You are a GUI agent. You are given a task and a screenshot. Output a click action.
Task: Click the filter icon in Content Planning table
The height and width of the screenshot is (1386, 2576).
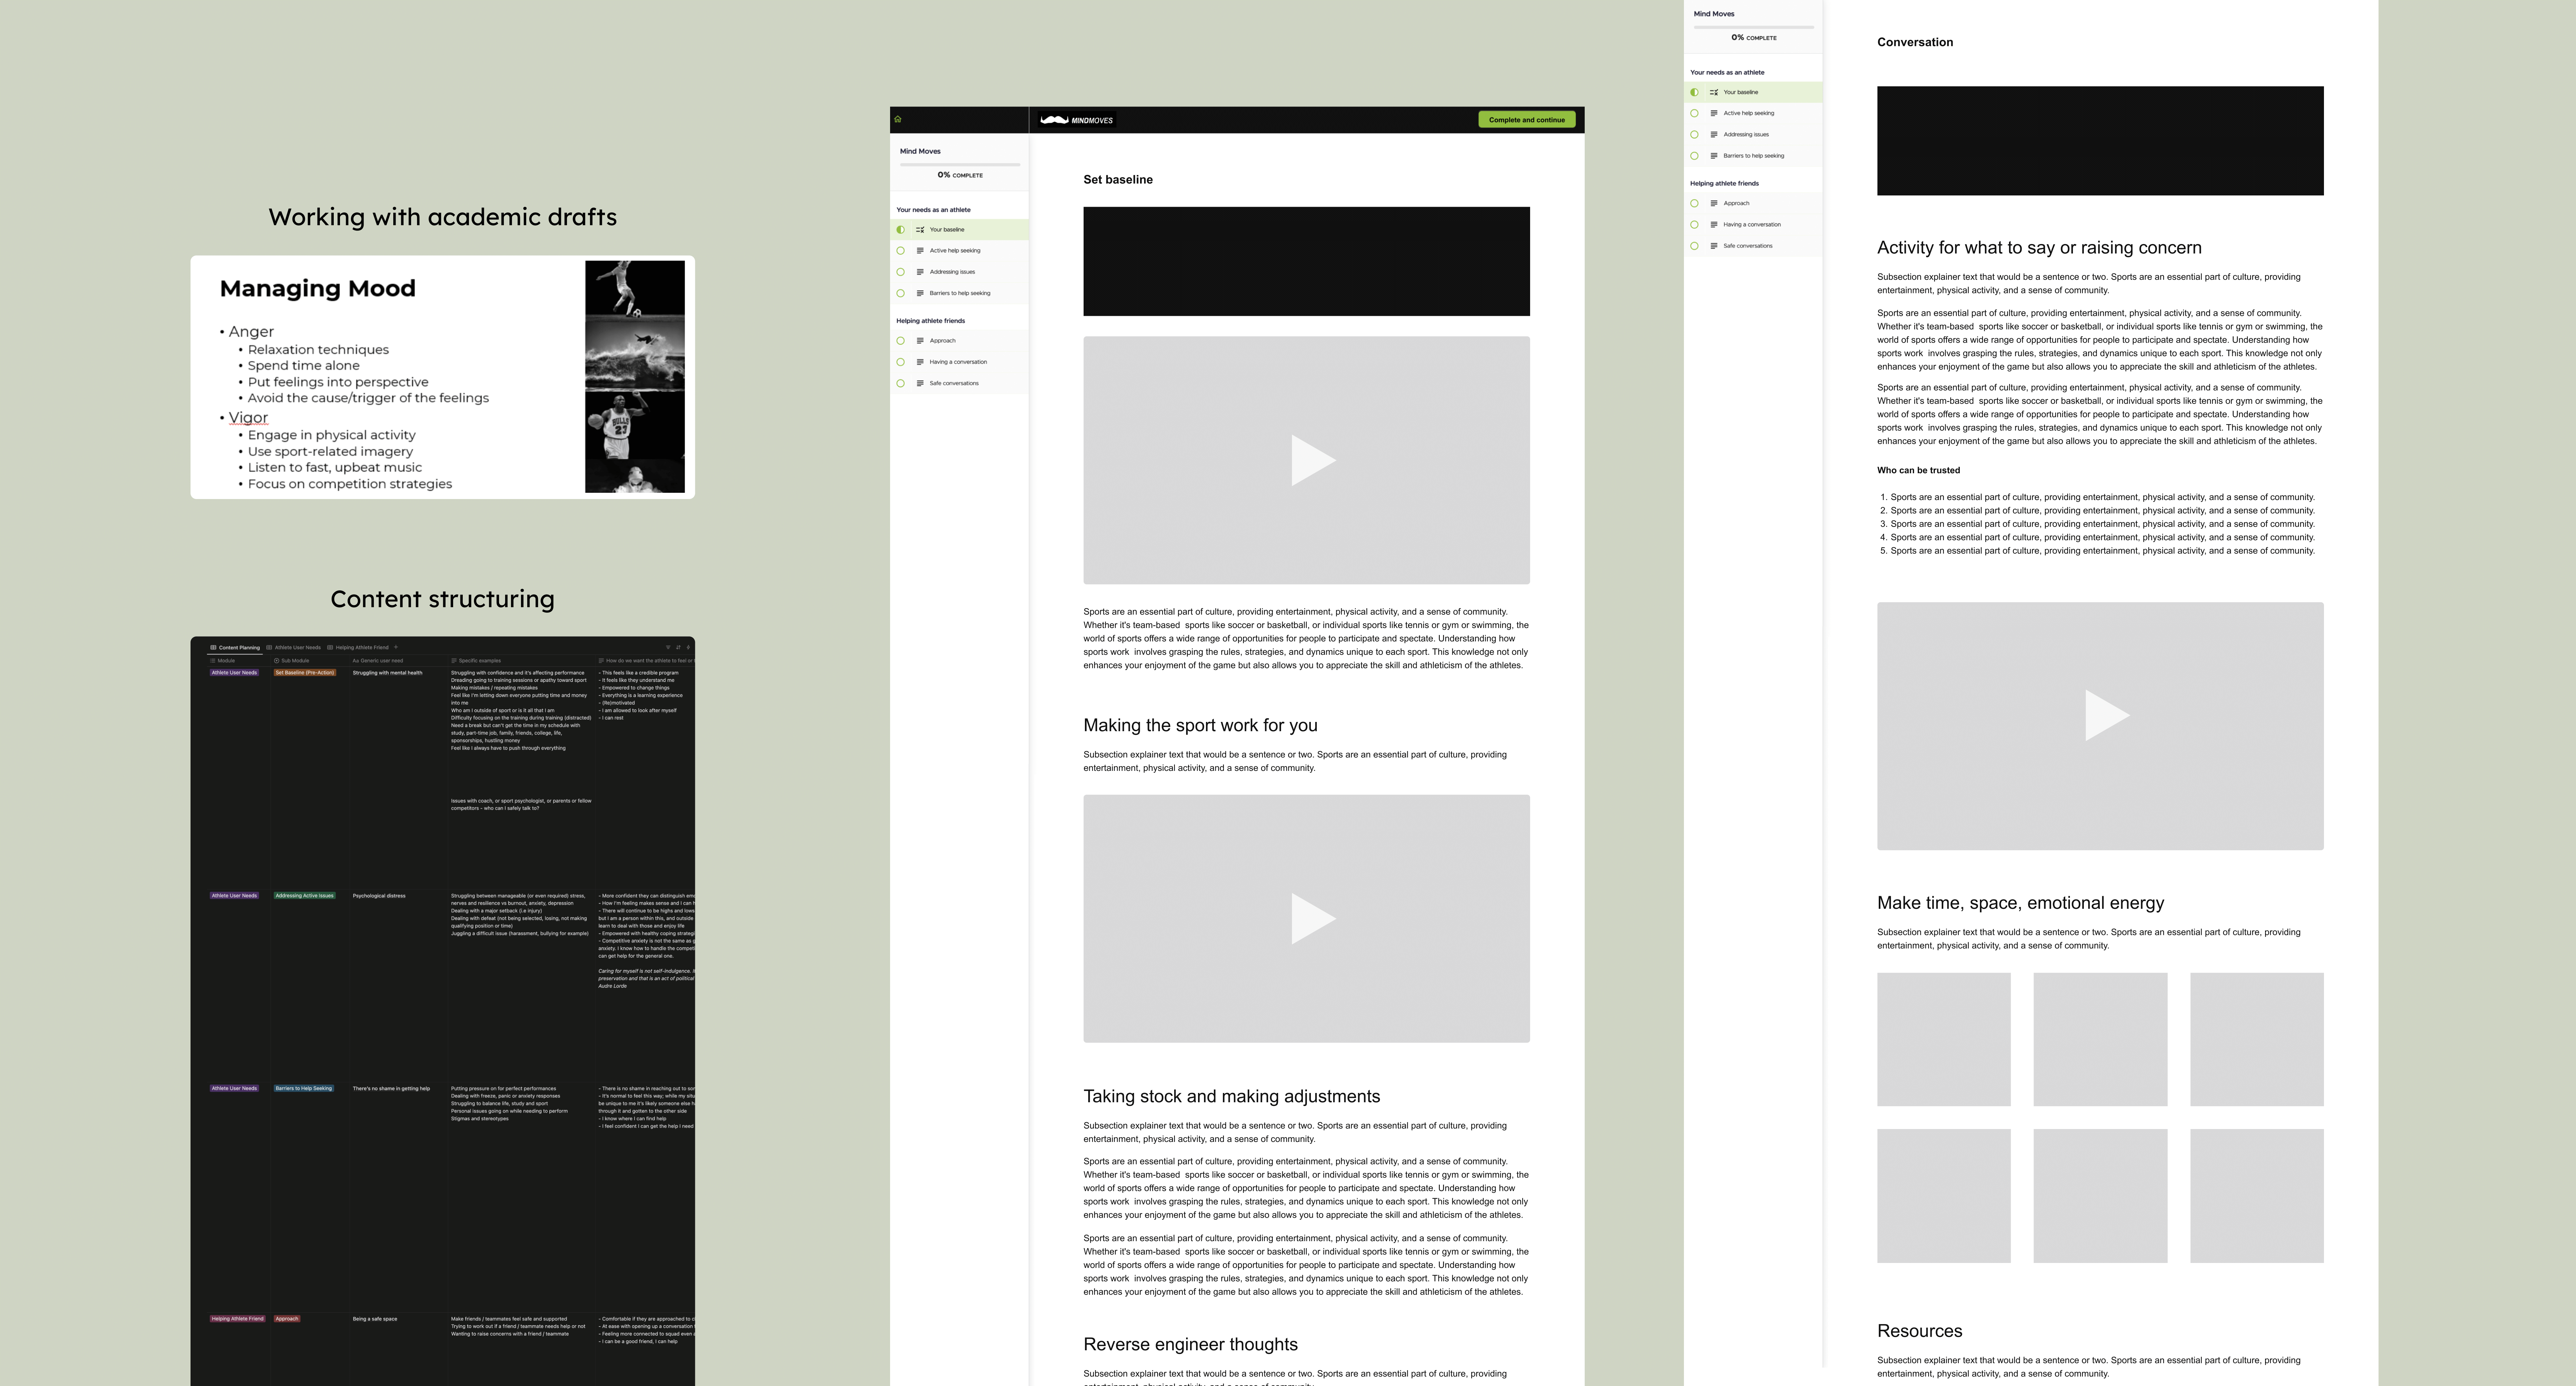pyautogui.click(x=668, y=647)
